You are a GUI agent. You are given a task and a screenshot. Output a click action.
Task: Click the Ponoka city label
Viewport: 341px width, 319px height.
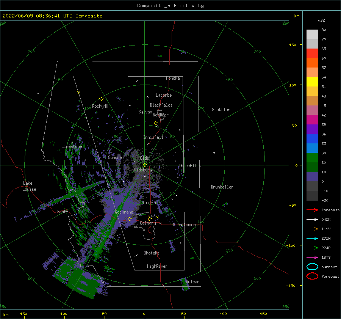pyautogui.click(x=173, y=78)
